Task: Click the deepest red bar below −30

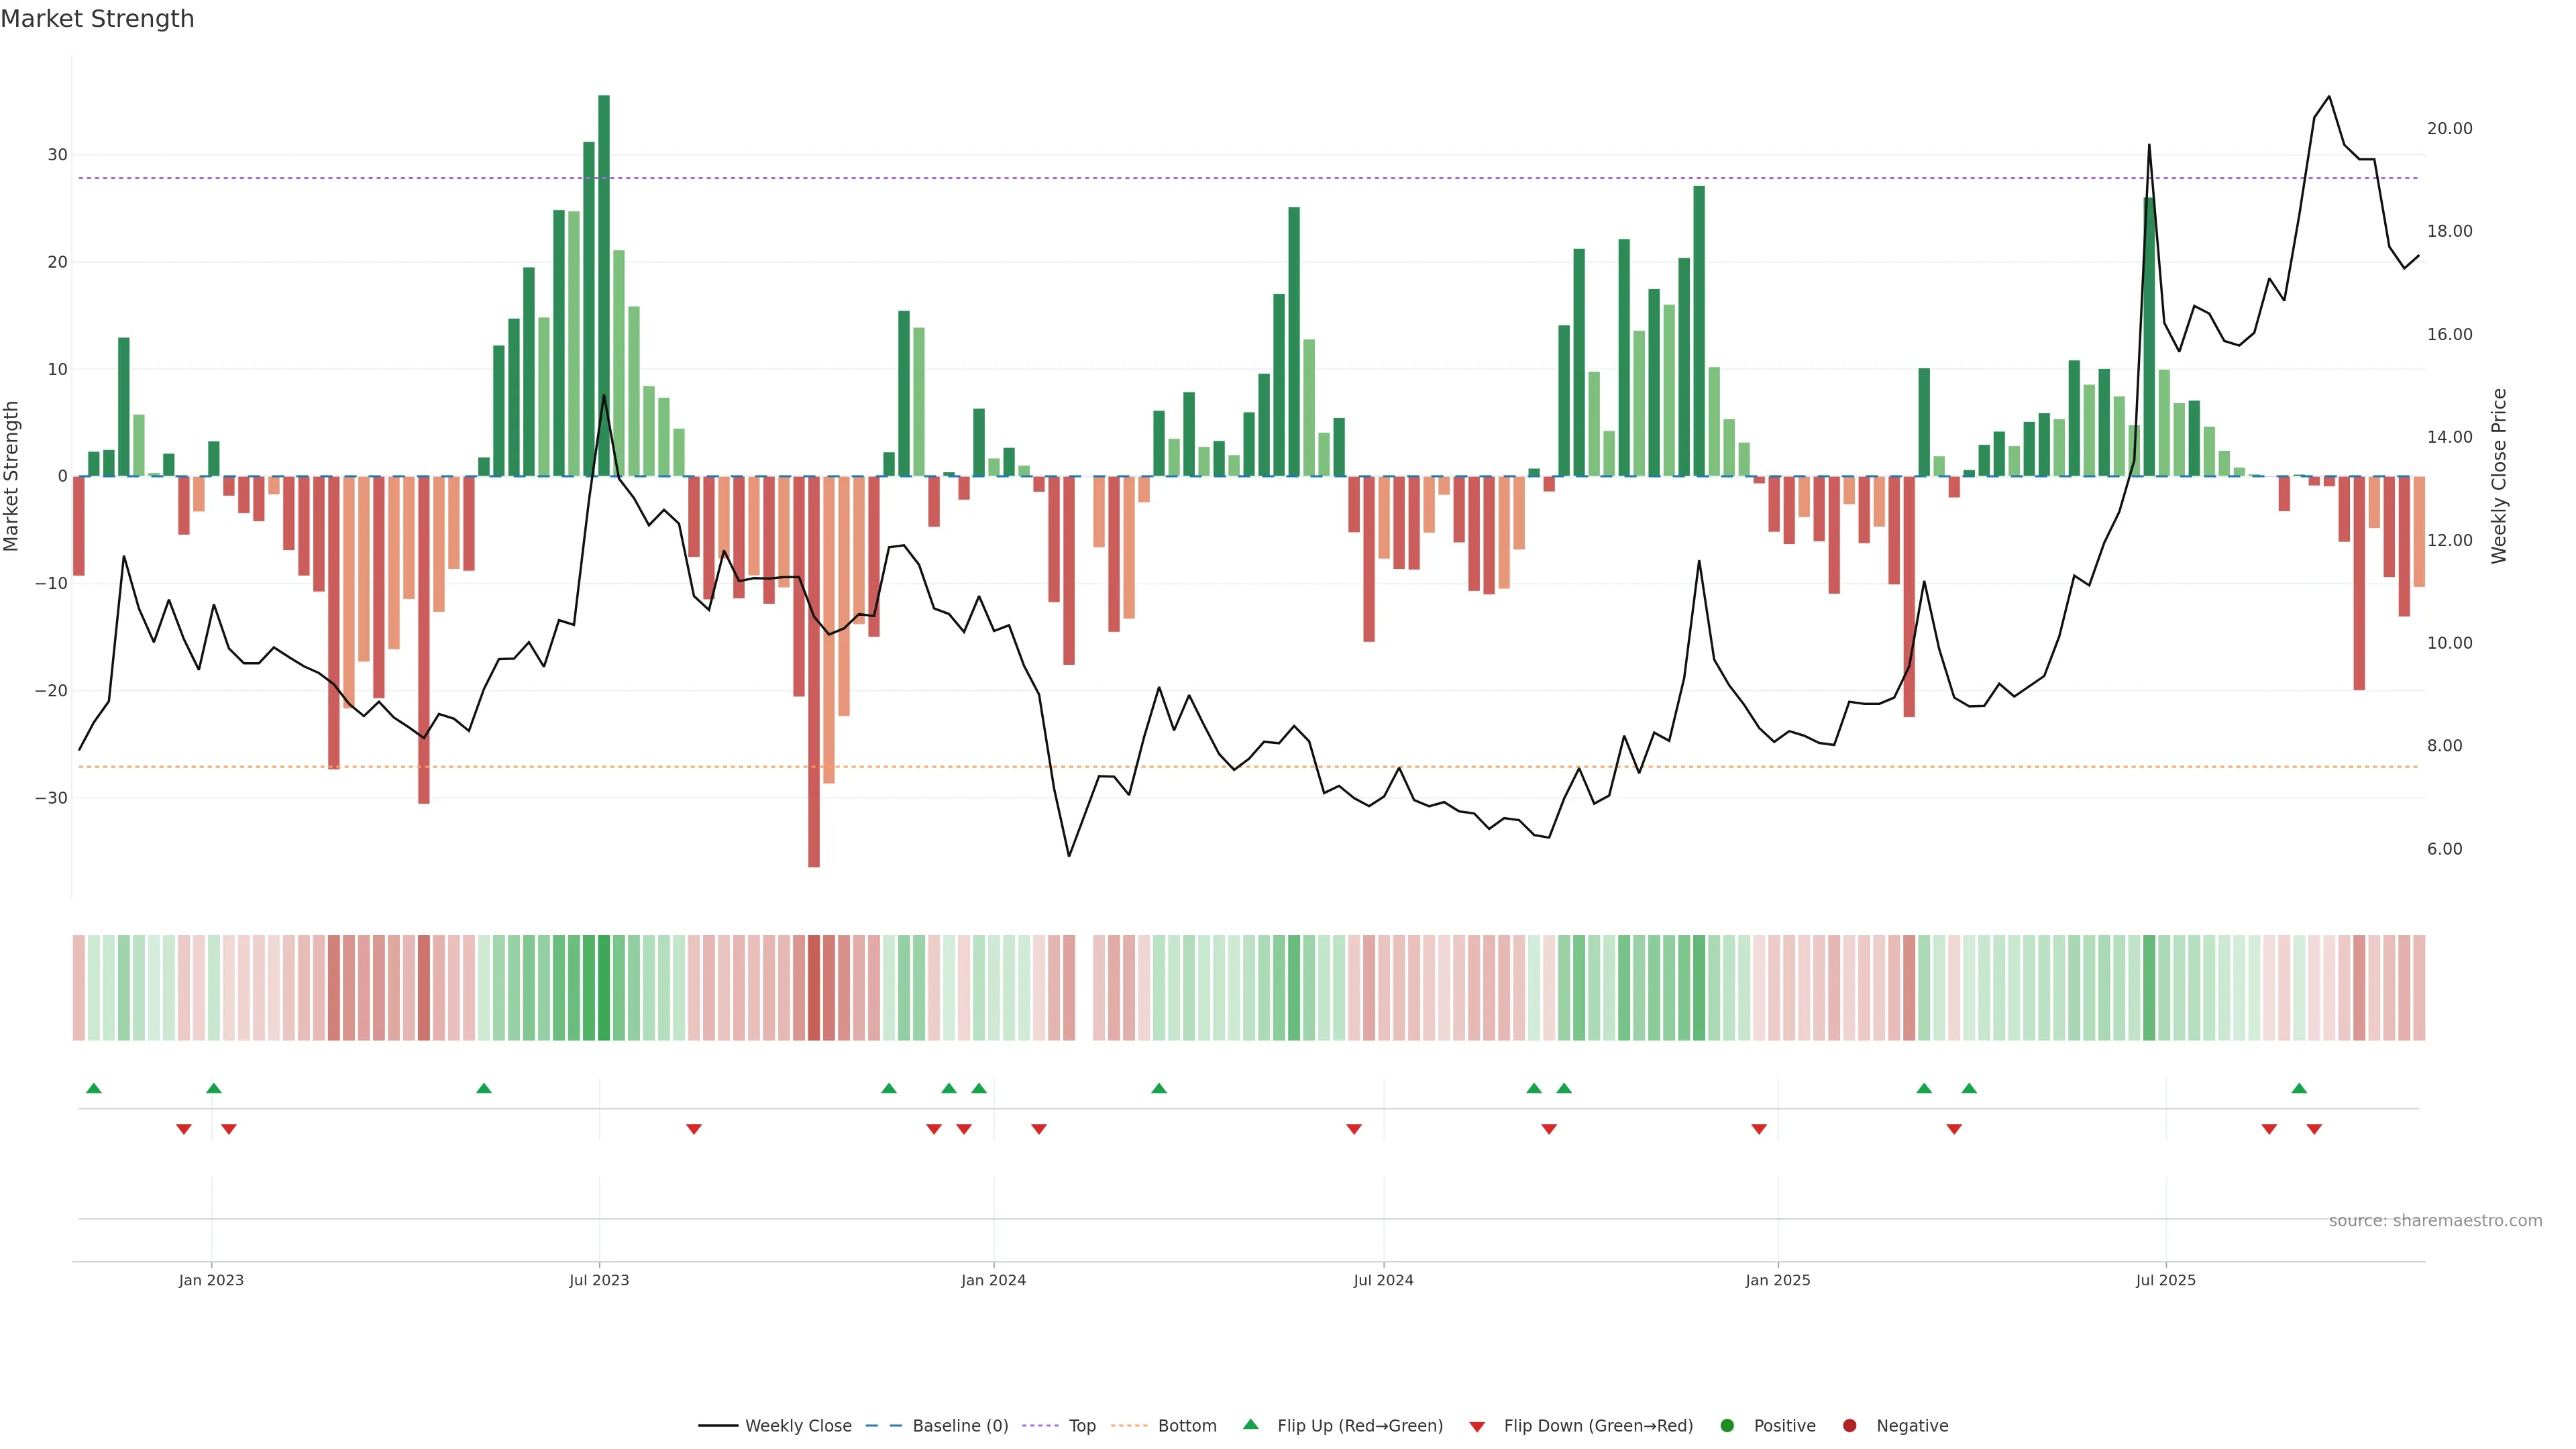Action: click(x=814, y=670)
